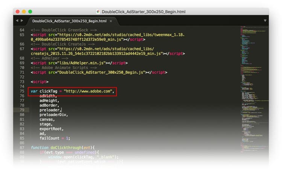This screenshot has width=282, height=169.
Task: Click the Chrome file icon in title bar
Action: coord(99,12)
